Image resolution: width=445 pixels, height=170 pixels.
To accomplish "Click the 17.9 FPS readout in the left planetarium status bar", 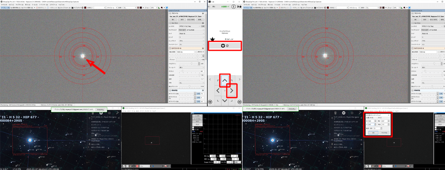I will pos(17,169).
